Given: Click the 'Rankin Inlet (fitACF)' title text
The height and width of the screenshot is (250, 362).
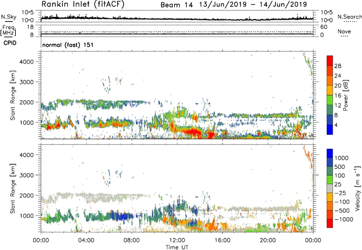Looking at the screenshot, I should coord(83,5).
